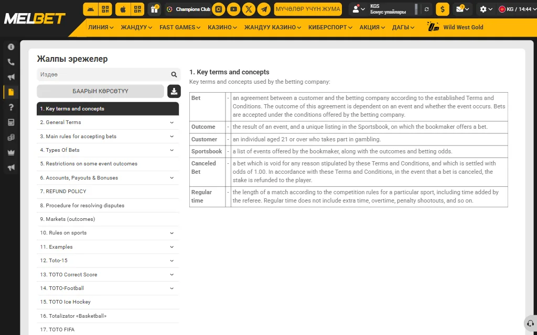The image size is (537, 335).
Task: Open the headset support chat icon
Action: click(530, 323)
